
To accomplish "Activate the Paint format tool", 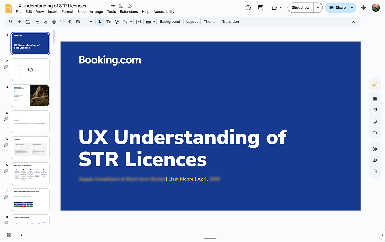I will 62,22.
